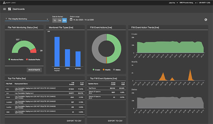This screenshot has height=124, width=213.
Task: Click the TestTNode system name
Action: coord(92,88)
